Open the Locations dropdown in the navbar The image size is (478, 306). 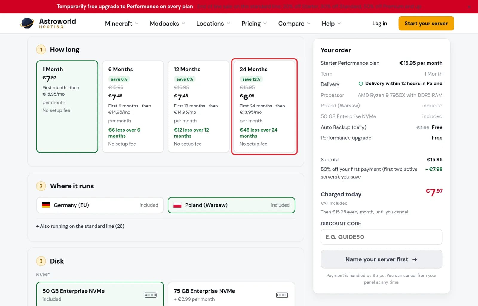(213, 24)
